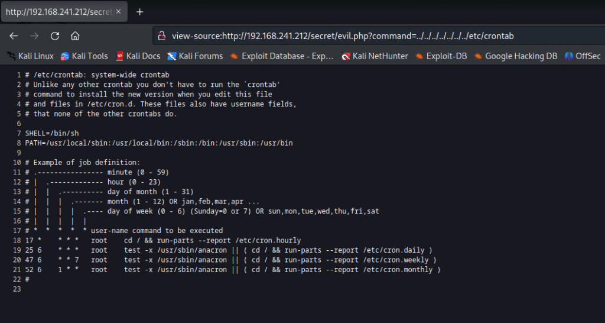Click the forward navigation arrow
The height and width of the screenshot is (323, 605).
tap(34, 36)
